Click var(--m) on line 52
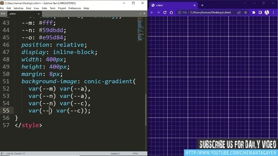The width and height of the screenshot is (278, 156). 42,88
